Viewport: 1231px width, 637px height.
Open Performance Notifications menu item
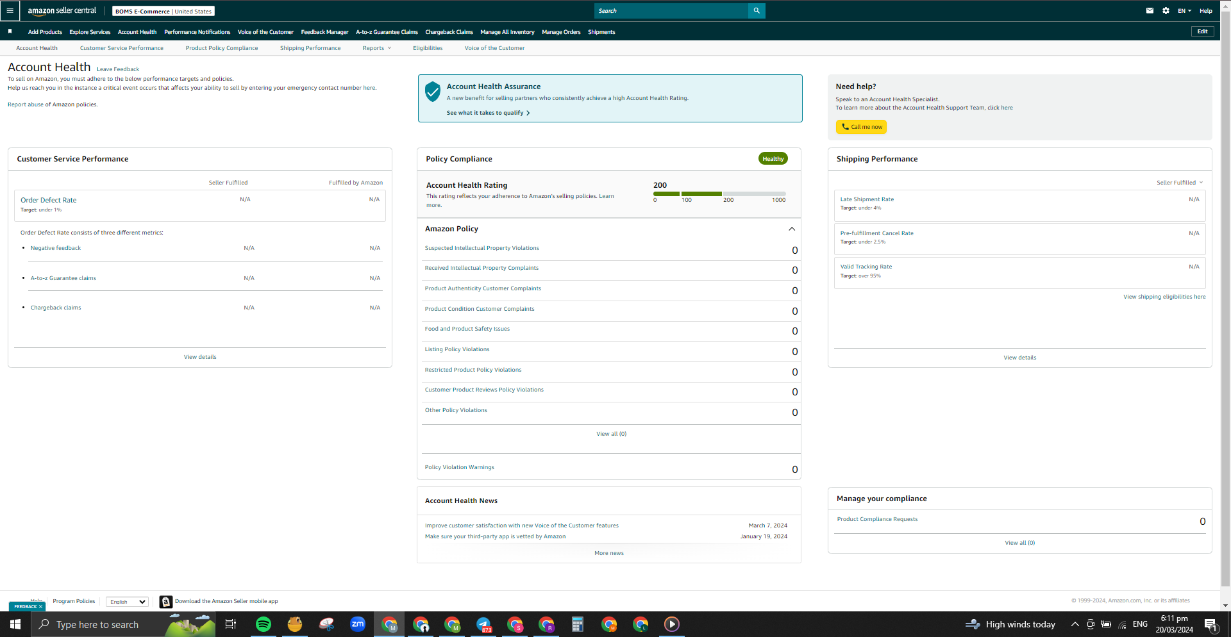click(x=197, y=32)
